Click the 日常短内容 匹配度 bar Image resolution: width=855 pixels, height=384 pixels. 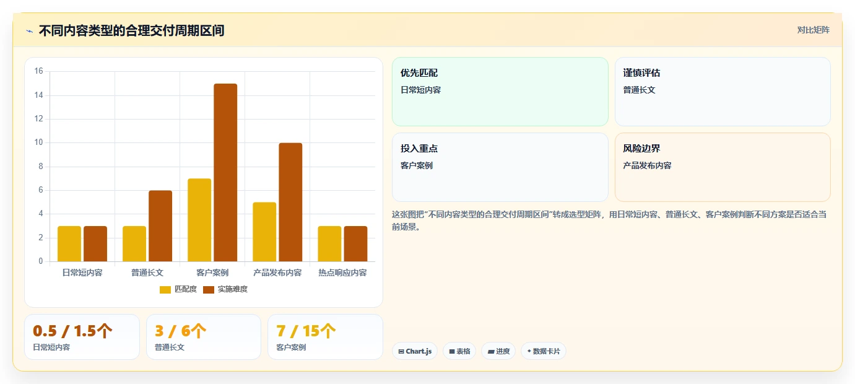pyautogui.click(x=69, y=244)
